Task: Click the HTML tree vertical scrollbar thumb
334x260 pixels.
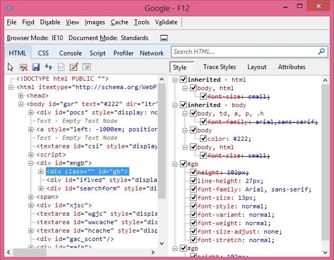Action: coord(161,141)
